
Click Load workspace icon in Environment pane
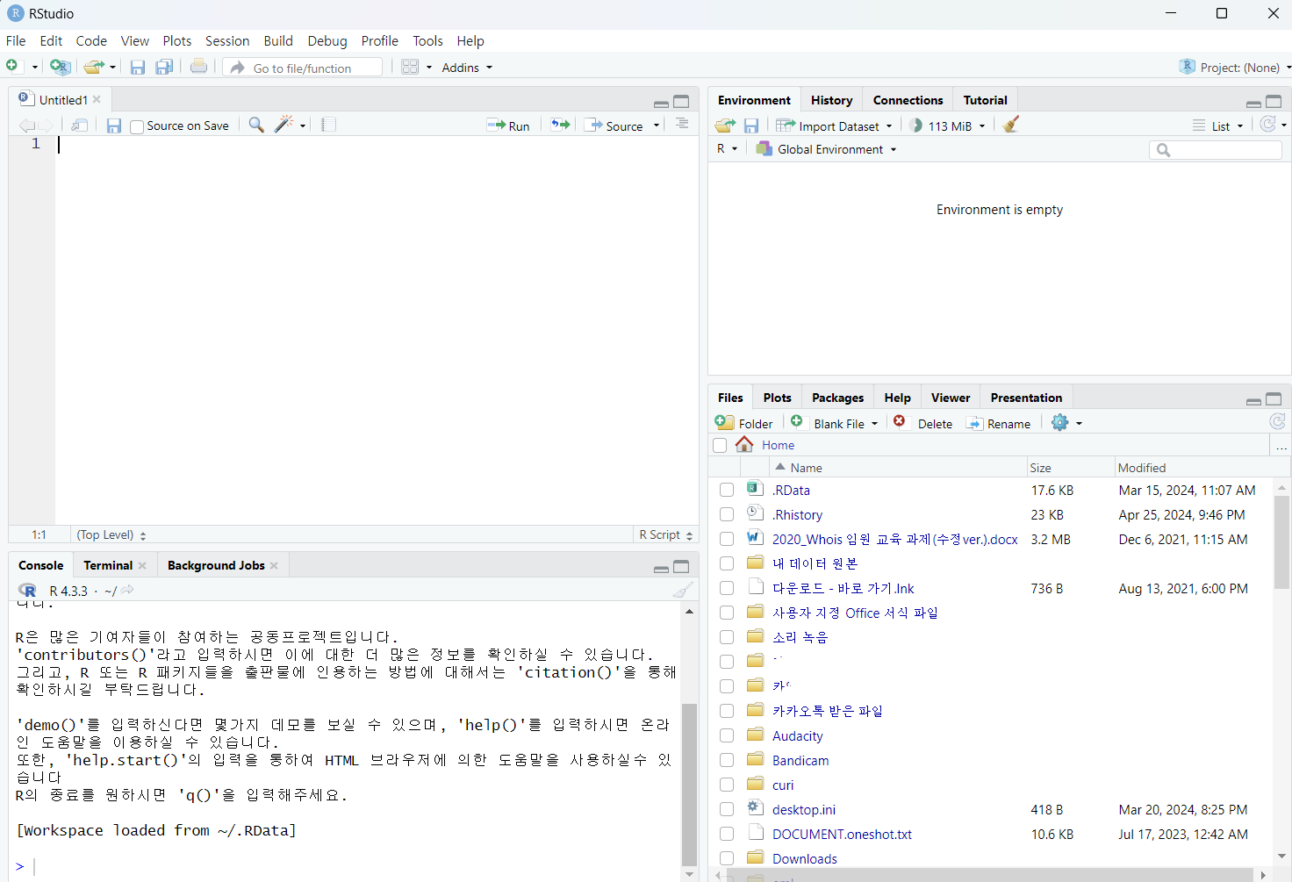[725, 125]
